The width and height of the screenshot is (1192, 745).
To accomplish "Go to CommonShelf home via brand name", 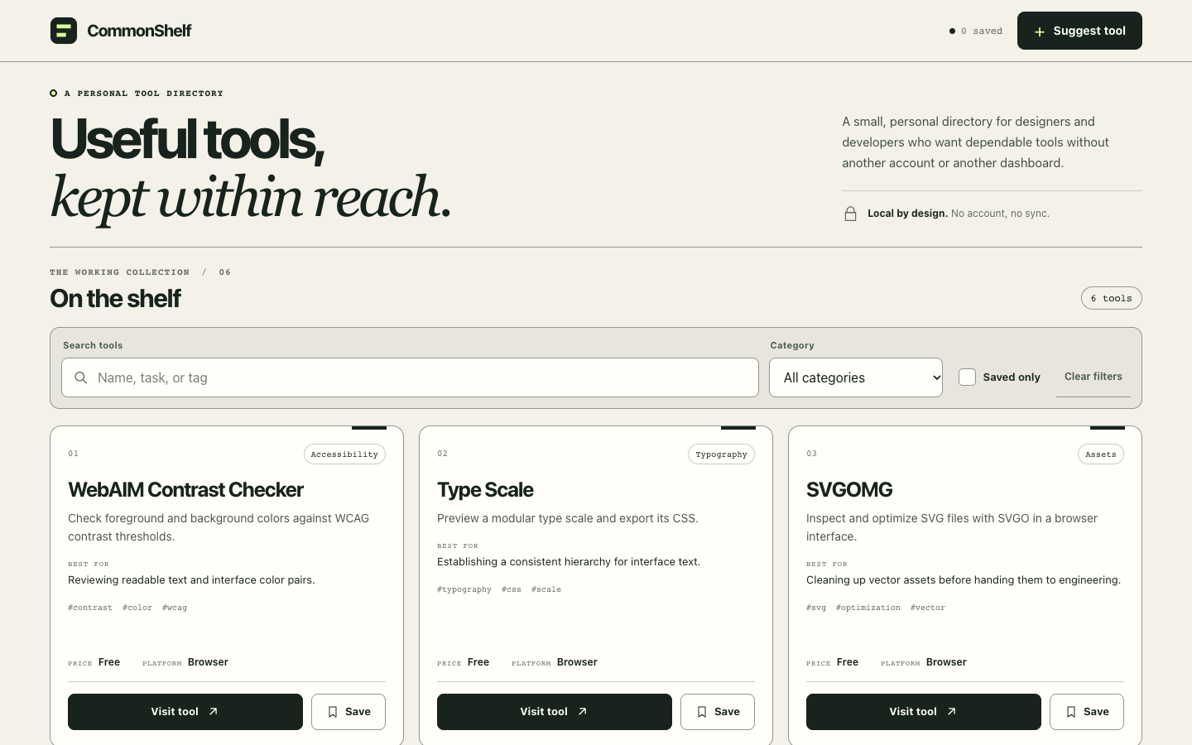I will 139,31.
